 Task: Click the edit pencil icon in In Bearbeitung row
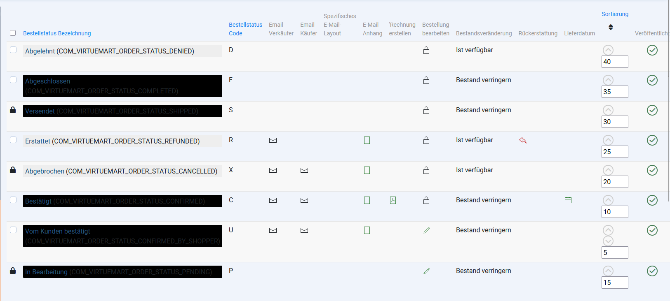pyautogui.click(x=426, y=271)
